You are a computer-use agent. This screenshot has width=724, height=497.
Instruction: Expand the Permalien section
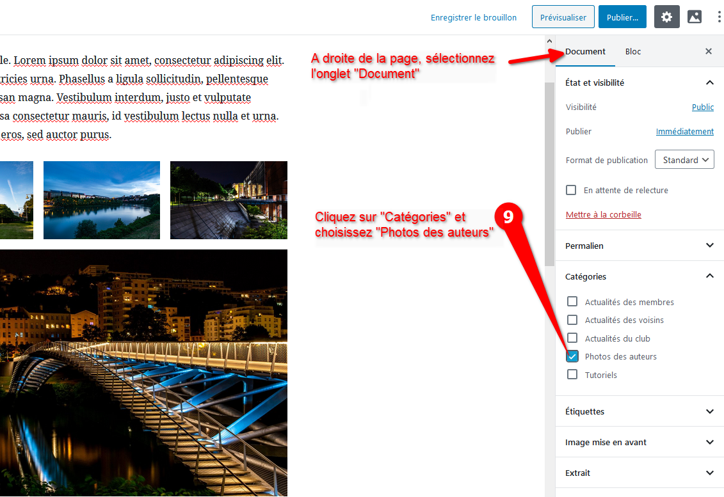pyautogui.click(x=639, y=246)
